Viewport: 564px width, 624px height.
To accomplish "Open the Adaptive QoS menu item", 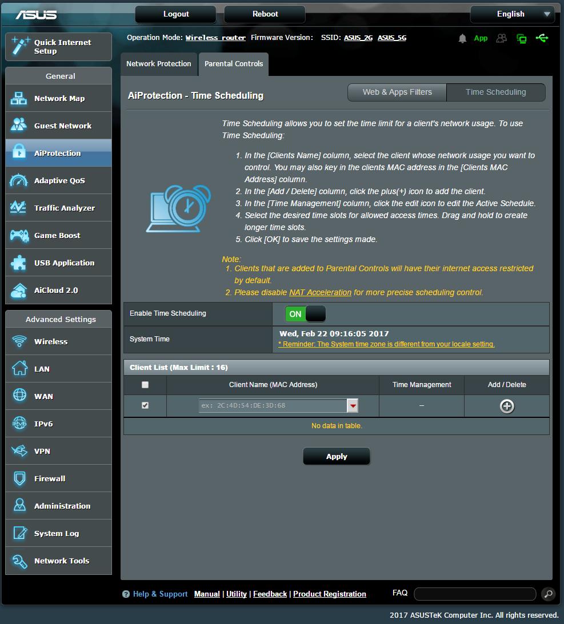I will point(58,180).
